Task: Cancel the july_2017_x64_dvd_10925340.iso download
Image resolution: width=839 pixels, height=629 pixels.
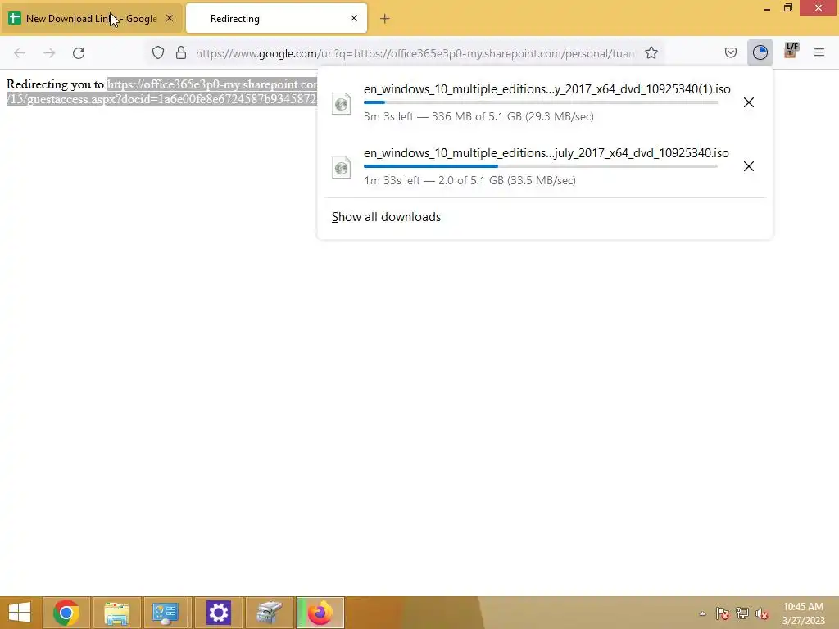Action: coord(749,166)
